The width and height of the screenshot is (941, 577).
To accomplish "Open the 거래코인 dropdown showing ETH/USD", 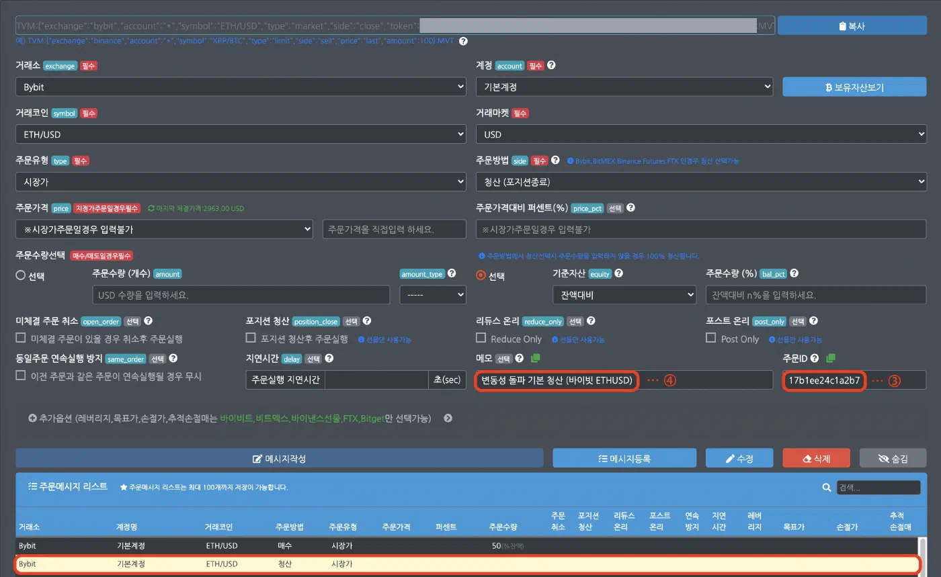I will pyautogui.click(x=241, y=134).
